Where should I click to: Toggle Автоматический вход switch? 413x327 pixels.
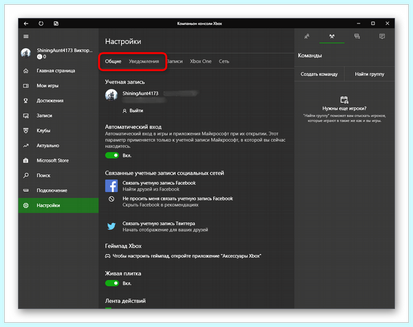point(112,156)
